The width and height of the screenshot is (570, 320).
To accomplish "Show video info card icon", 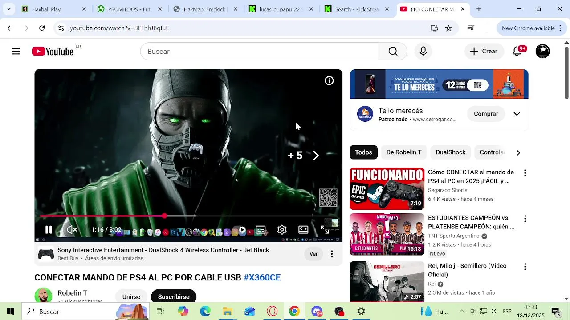I will (x=329, y=81).
